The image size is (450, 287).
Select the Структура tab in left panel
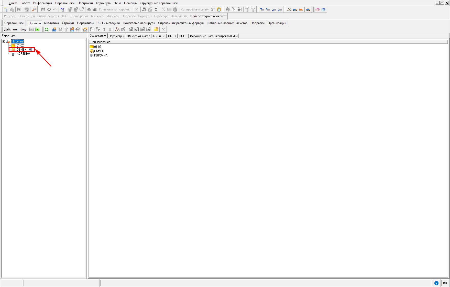[x=9, y=36]
